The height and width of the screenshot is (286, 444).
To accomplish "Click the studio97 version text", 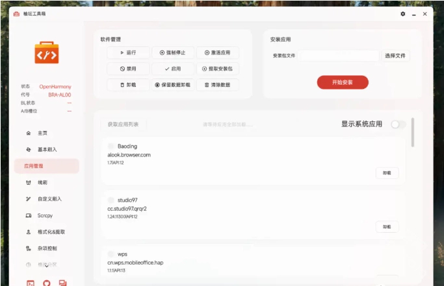I will pyautogui.click(x=122, y=217).
